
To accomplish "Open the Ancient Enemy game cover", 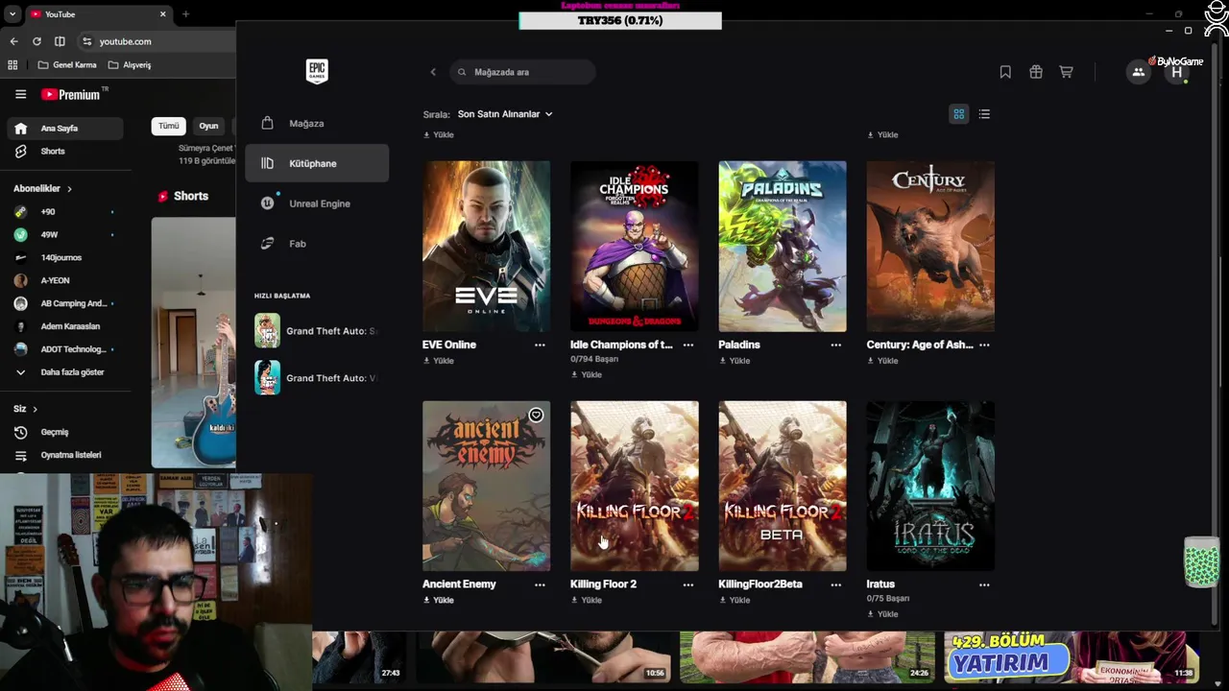I will [487, 486].
